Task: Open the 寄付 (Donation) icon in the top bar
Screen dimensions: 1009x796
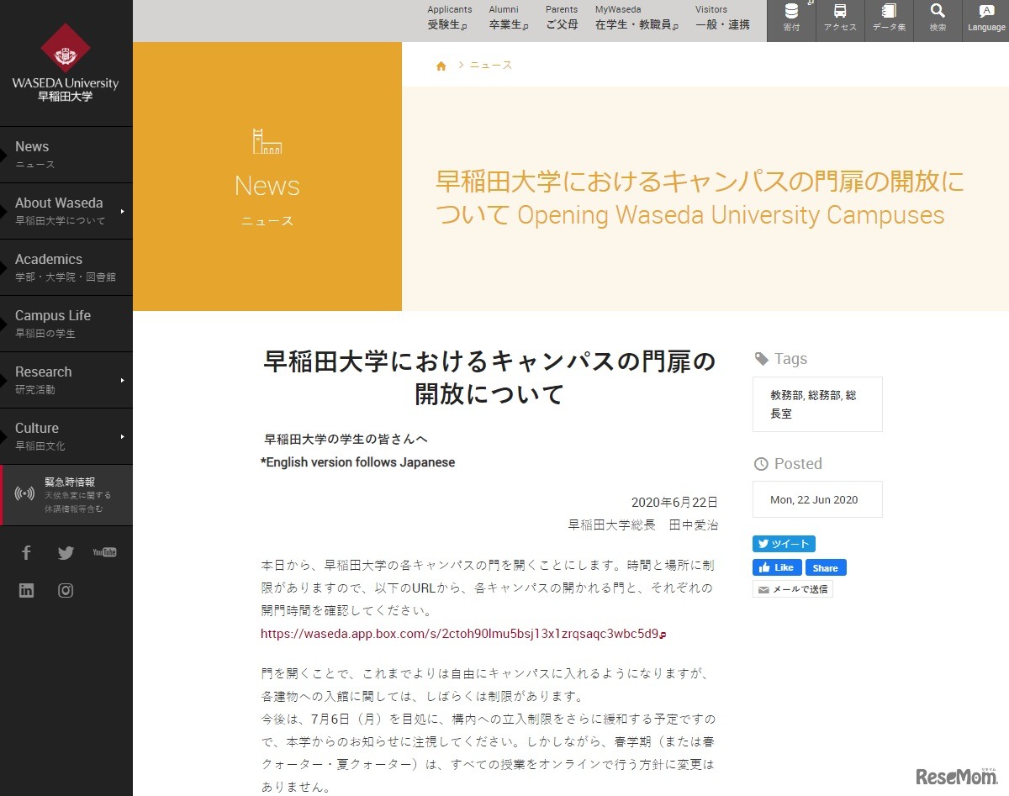Action: [x=790, y=18]
